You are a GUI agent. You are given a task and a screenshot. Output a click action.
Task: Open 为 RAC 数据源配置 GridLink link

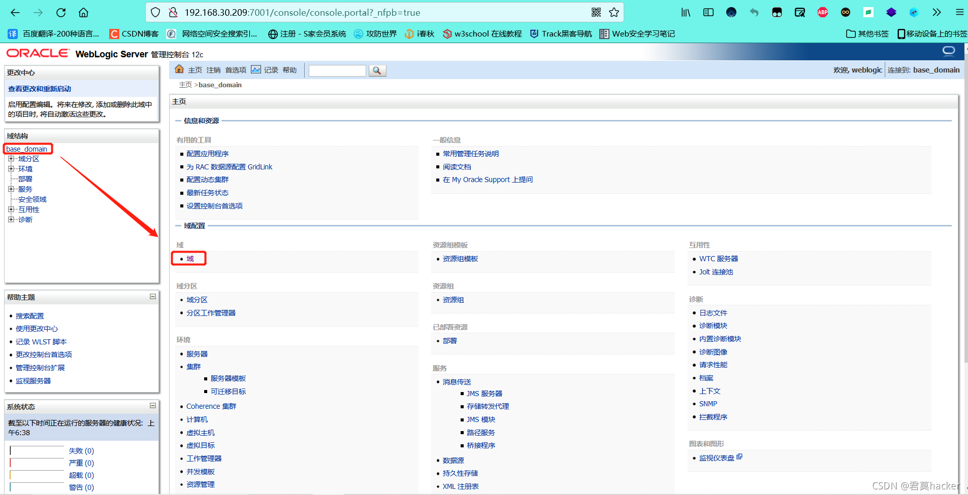[x=229, y=167]
